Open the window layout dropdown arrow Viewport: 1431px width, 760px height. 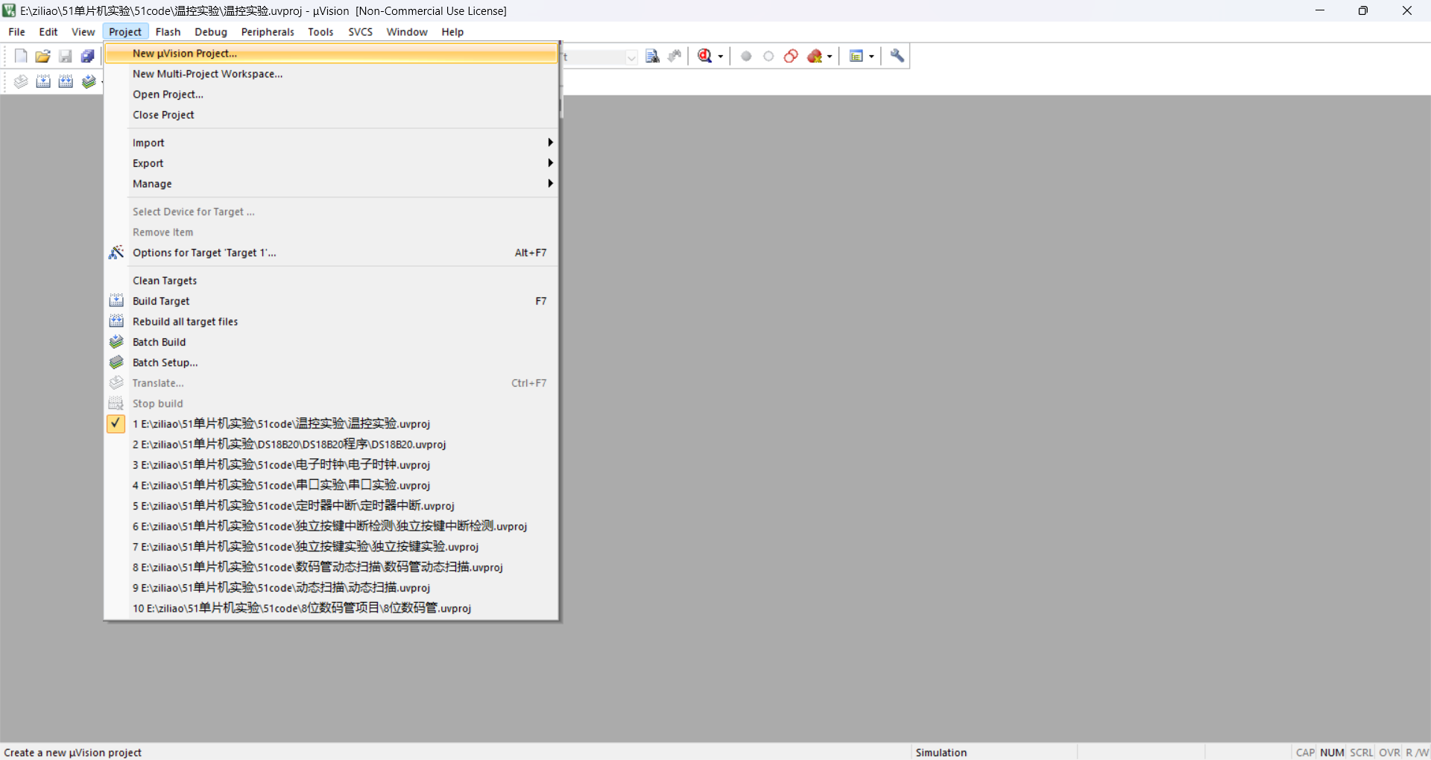click(871, 57)
